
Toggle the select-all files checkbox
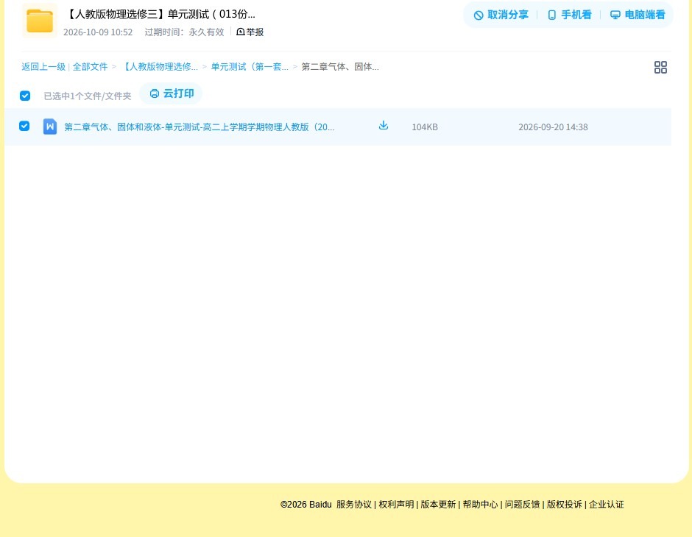pyautogui.click(x=25, y=96)
